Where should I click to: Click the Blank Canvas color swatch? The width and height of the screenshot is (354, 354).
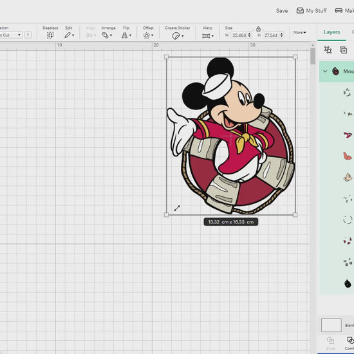tap(331, 325)
